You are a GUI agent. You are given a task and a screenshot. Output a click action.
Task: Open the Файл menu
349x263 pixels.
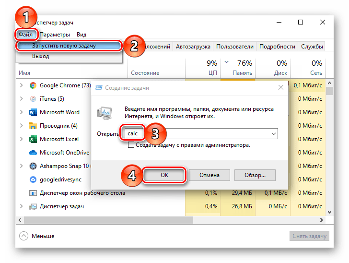click(25, 35)
